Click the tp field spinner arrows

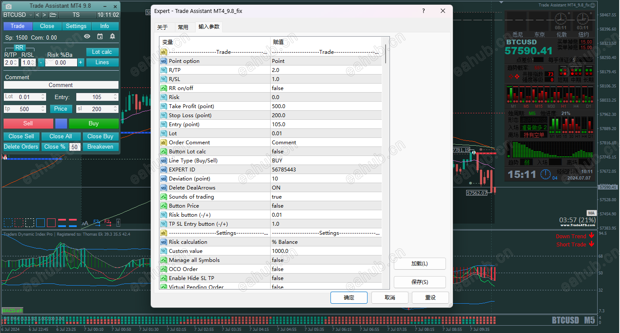coord(43,109)
